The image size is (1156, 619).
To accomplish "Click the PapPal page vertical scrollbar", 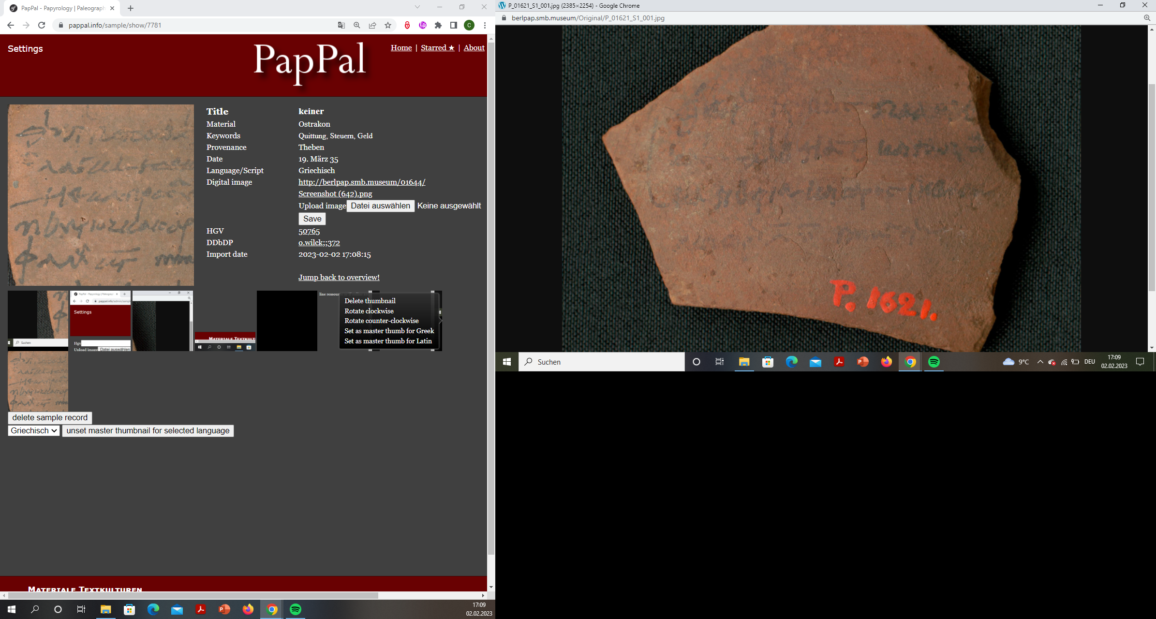I will (x=491, y=298).
